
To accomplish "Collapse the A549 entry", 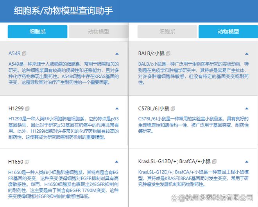I will pyautogui.click(x=117, y=54).
